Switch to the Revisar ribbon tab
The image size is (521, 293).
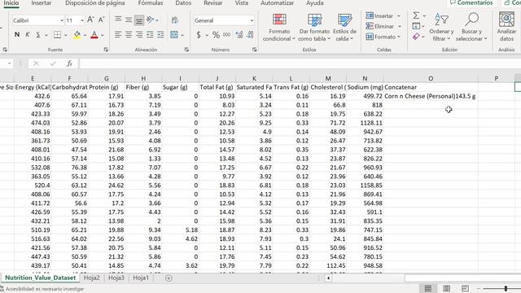tap(213, 3)
